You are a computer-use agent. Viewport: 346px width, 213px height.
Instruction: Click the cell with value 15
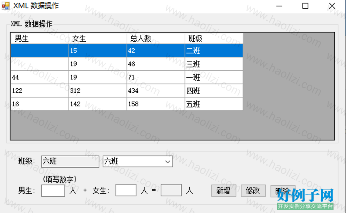tap(98, 51)
